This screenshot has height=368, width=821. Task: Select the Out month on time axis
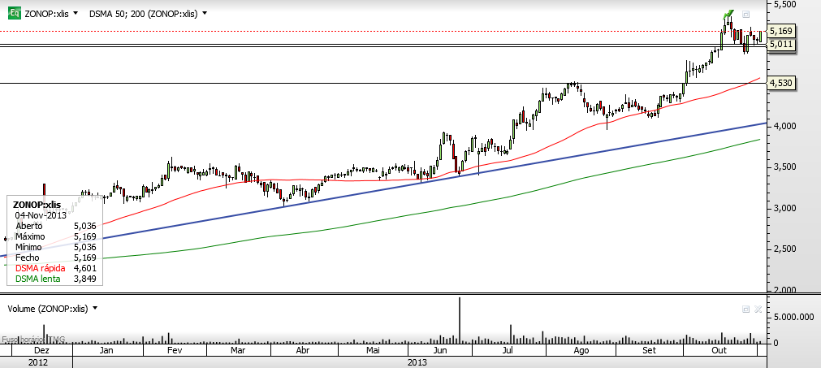pos(719,350)
